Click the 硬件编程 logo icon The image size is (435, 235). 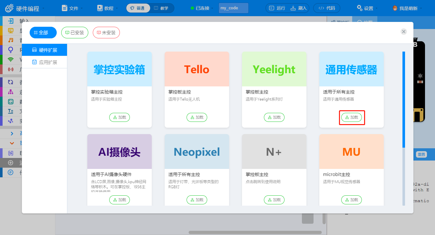(x=9, y=8)
